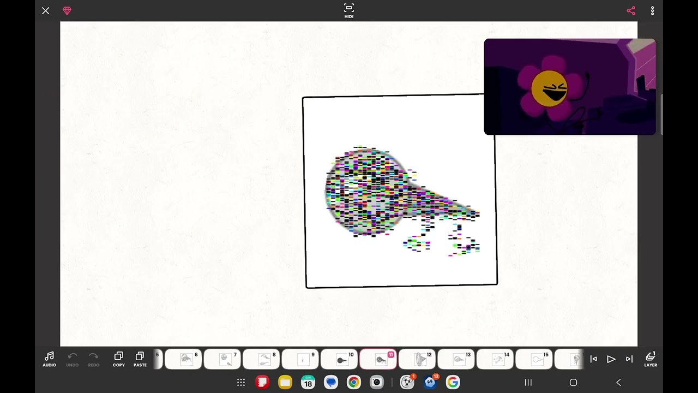Tap the HIDE toolbar button
The height and width of the screenshot is (393, 698).
pos(349,10)
